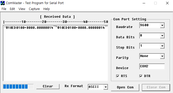Click the blue progress bar

(x=18, y=87)
